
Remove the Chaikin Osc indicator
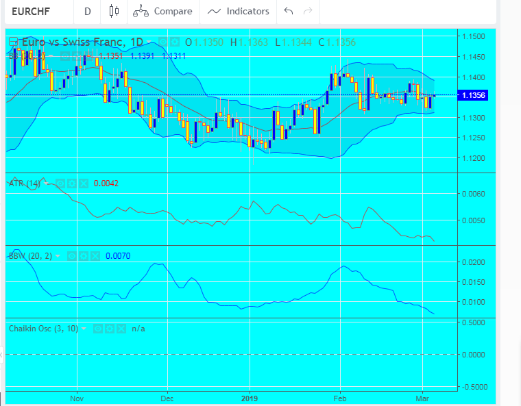coord(121,329)
